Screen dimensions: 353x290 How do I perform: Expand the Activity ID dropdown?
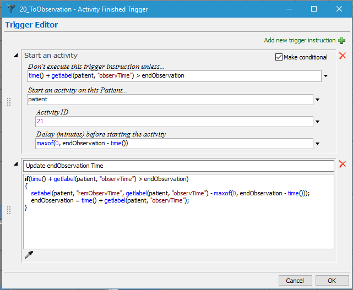(x=318, y=122)
